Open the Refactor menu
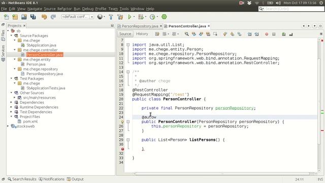The image size is (325, 183). 64,9
